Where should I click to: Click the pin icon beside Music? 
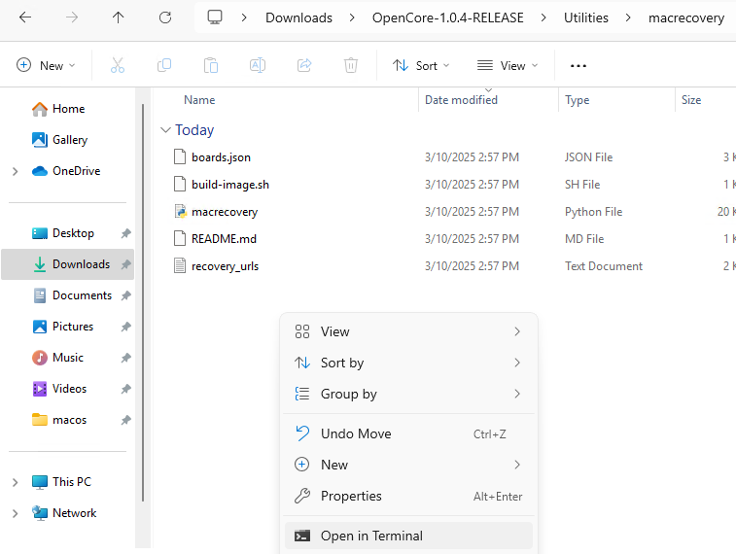(x=125, y=358)
